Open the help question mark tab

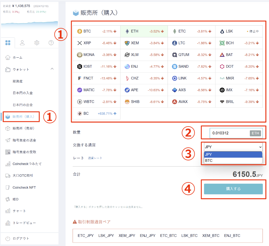pos(51,43)
